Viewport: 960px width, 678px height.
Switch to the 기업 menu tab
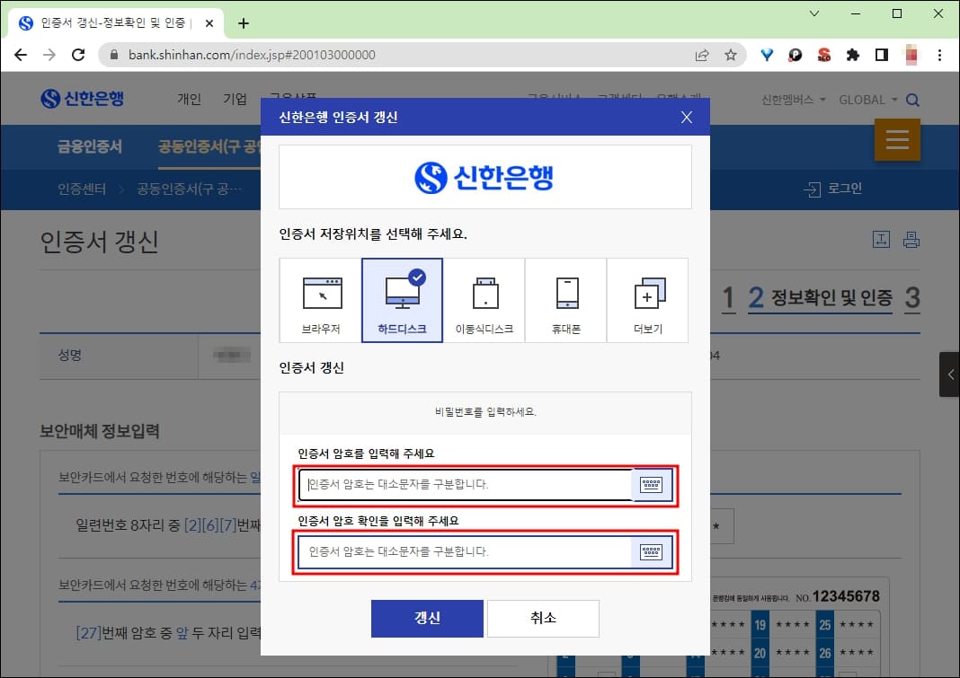(235, 99)
